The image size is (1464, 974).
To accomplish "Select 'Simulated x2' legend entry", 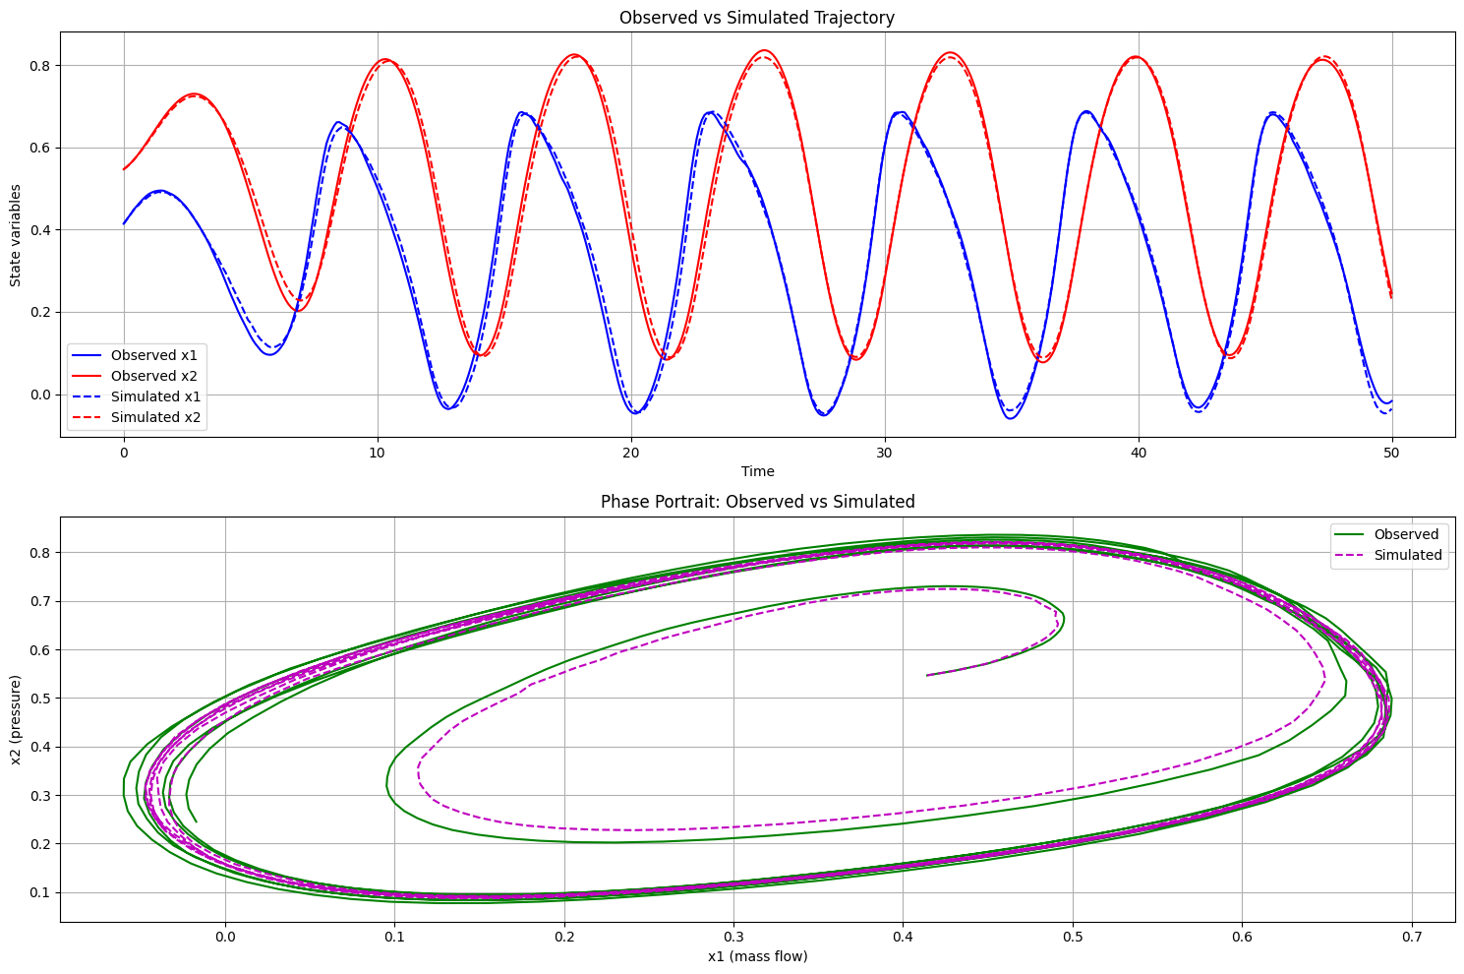I will (x=155, y=417).
